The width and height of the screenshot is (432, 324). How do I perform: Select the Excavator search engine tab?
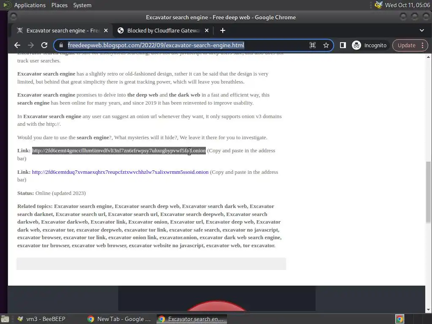pos(62,30)
